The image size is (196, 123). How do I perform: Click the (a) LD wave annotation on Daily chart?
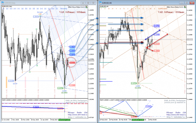[x=15, y=84]
